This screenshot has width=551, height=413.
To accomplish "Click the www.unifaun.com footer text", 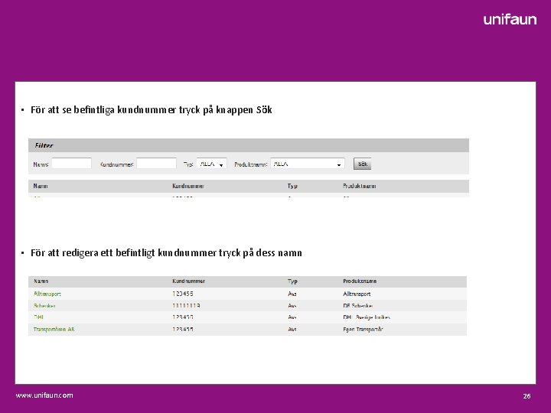I will pos(44,395).
